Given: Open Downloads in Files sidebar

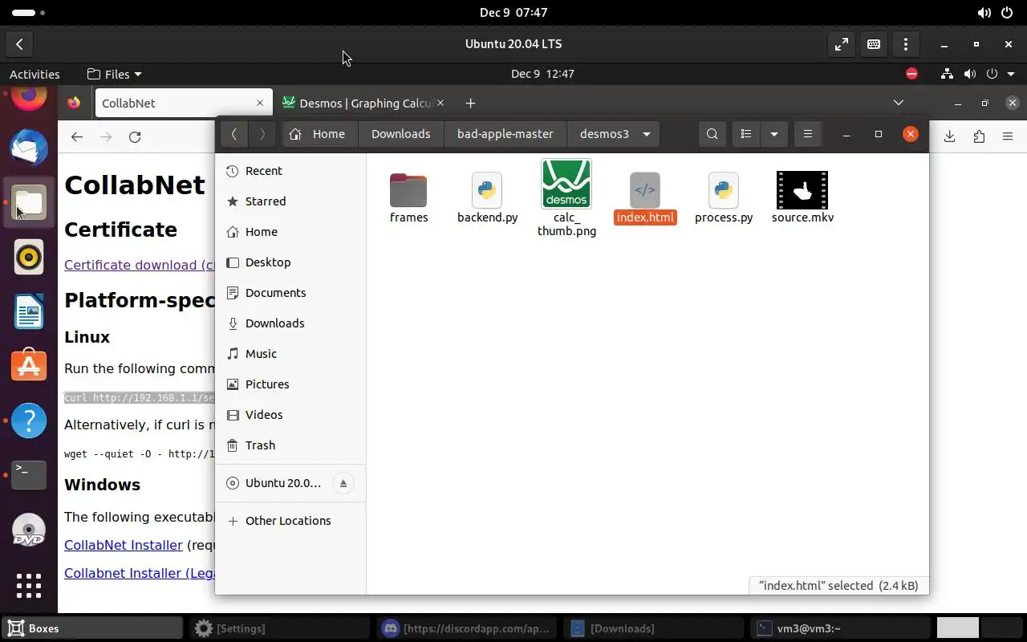Looking at the screenshot, I should click(290, 323).
